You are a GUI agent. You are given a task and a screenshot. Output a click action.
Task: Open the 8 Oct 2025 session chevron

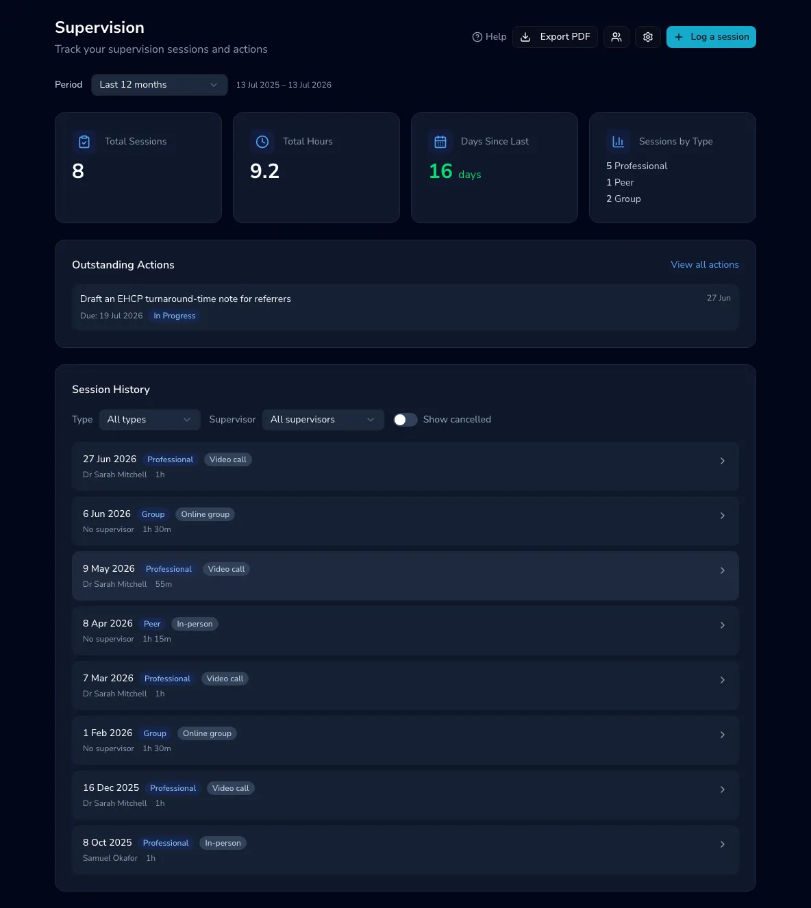[x=723, y=844]
